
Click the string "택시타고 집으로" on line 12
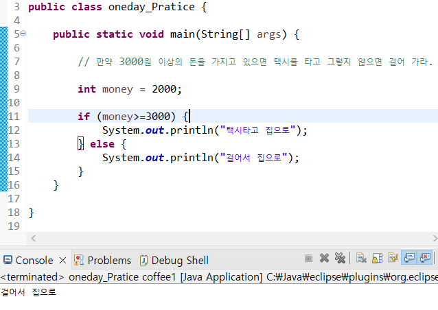pos(258,130)
